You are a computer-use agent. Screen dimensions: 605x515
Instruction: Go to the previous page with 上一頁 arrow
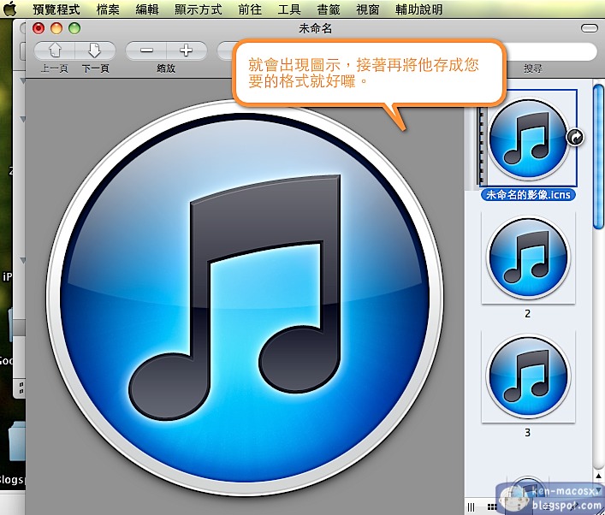[55, 50]
